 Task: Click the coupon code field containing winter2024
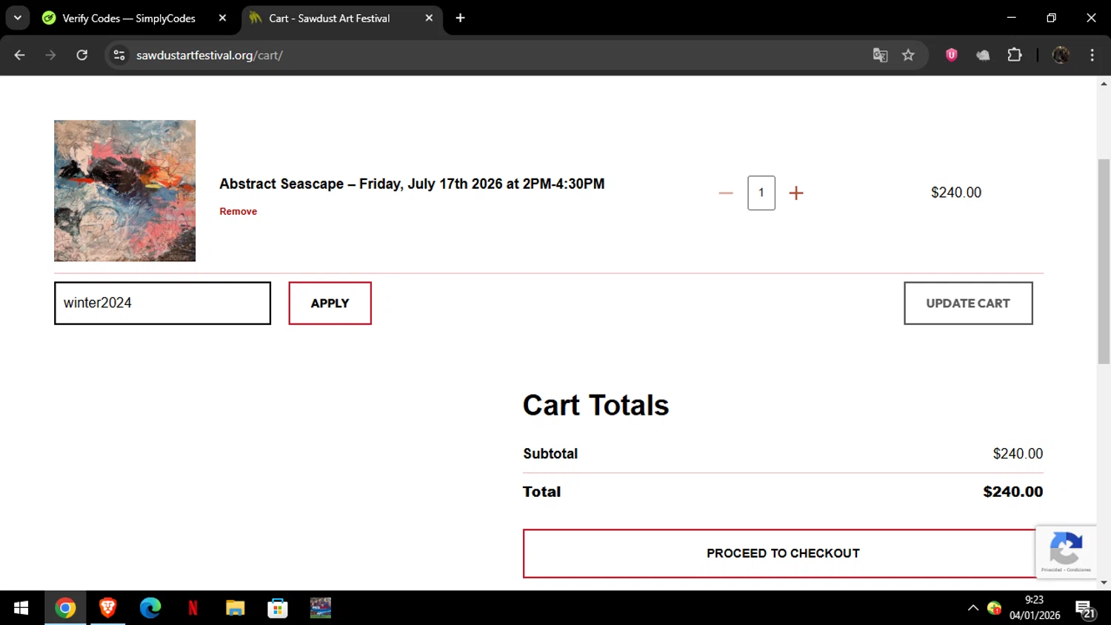tap(162, 303)
